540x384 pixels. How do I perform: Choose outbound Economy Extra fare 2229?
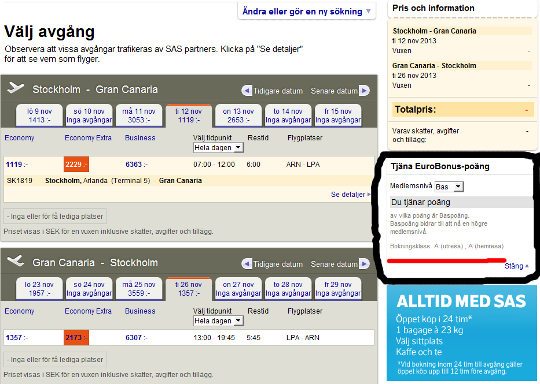click(75, 165)
